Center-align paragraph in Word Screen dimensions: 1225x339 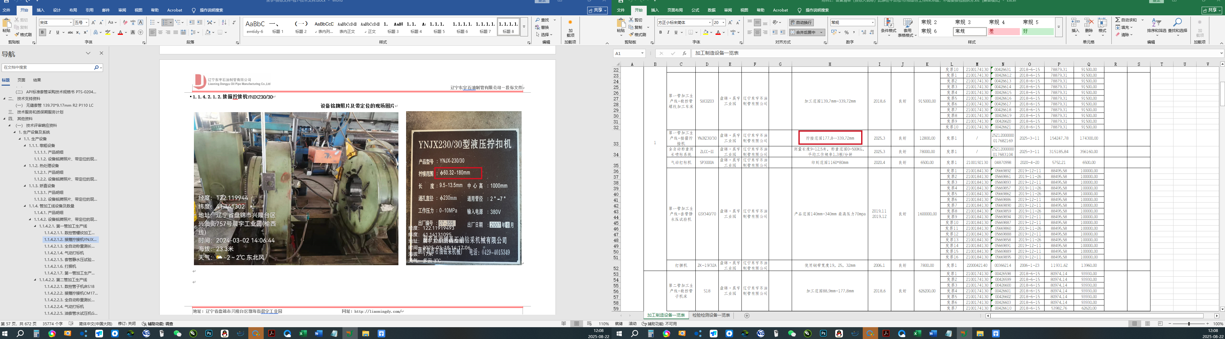point(160,32)
